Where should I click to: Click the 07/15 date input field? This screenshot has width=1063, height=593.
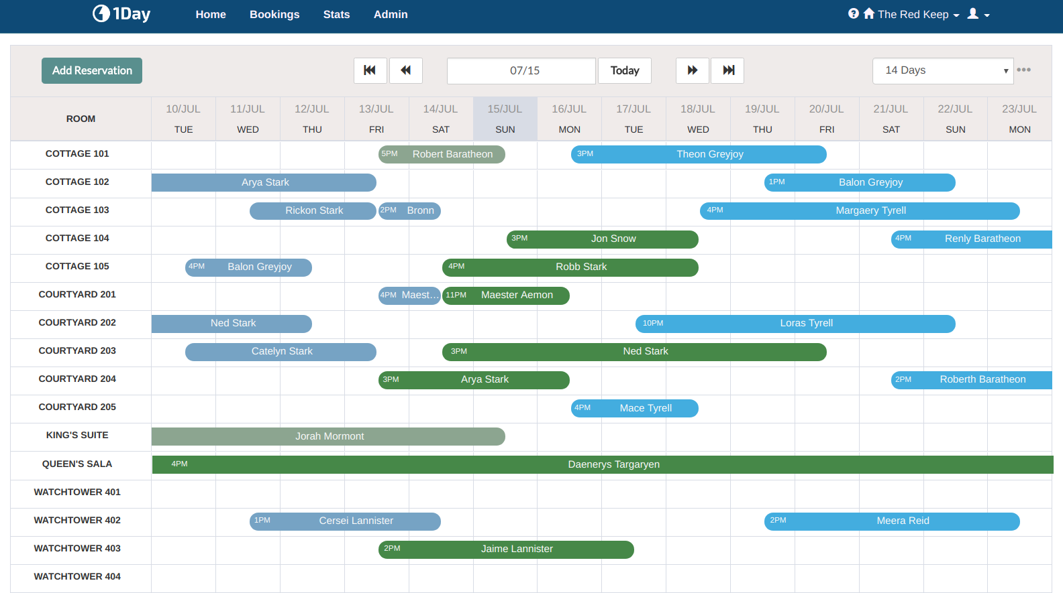coord(521,70)
